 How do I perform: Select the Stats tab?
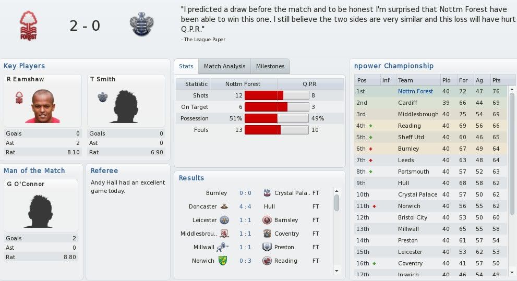click(x=186, y=66)
